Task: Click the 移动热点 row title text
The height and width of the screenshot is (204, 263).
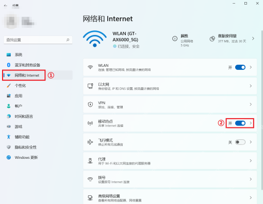Action: 105,121
